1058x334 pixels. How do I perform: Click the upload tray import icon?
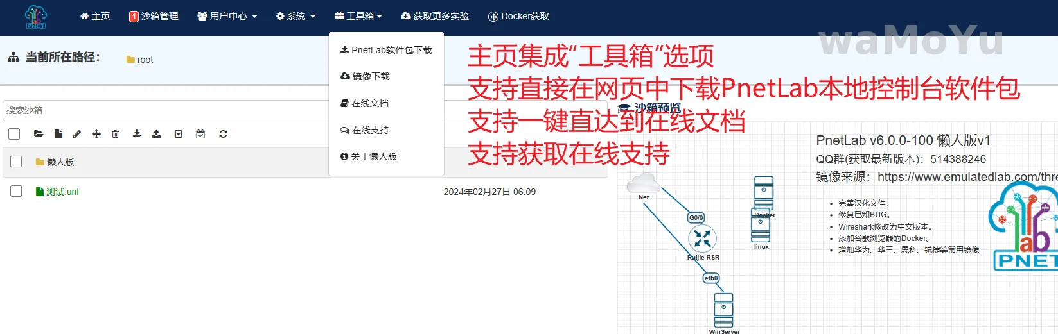point(156,134)
